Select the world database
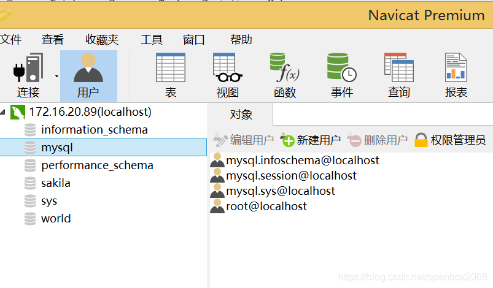The width and height of the screenshot is (493, 288). (56, 218)
